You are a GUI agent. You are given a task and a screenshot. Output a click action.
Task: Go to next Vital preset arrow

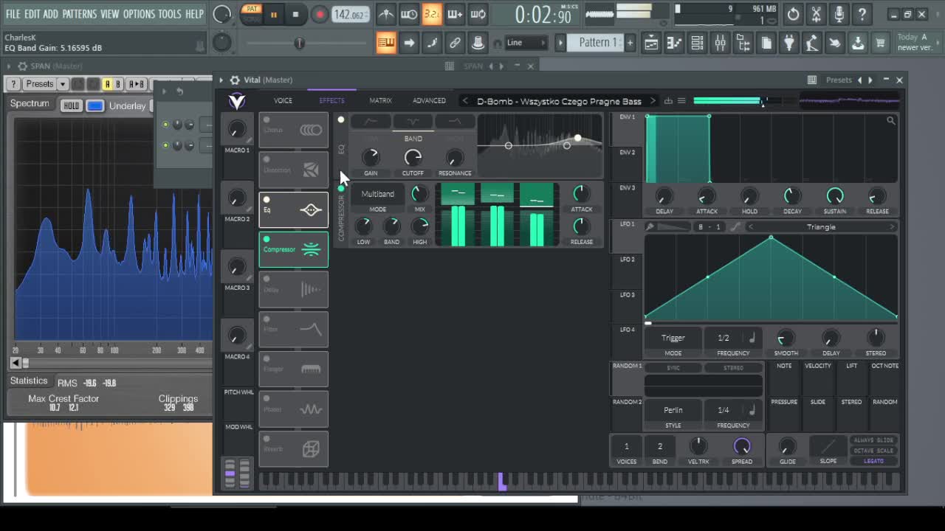click(x=652, y=101)
